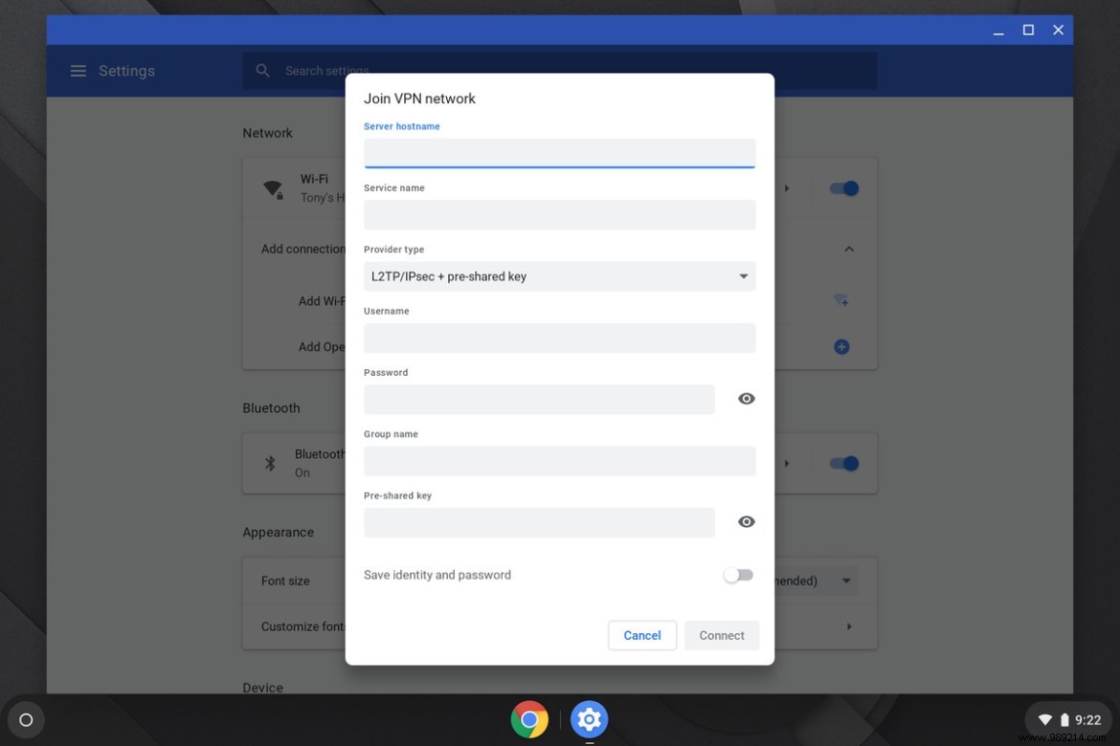Toggle Wi-Fi off

[843, 188]
